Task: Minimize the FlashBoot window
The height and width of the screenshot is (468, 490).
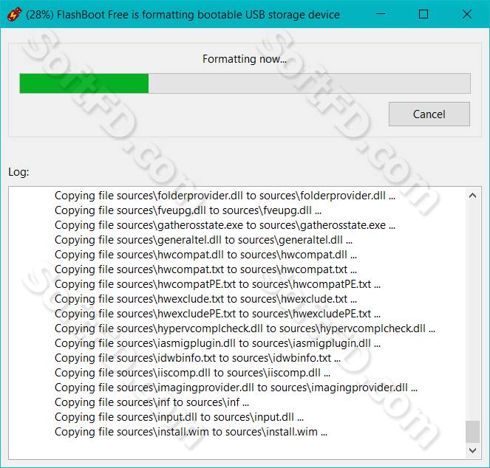Action: click(x=381, y=14)
